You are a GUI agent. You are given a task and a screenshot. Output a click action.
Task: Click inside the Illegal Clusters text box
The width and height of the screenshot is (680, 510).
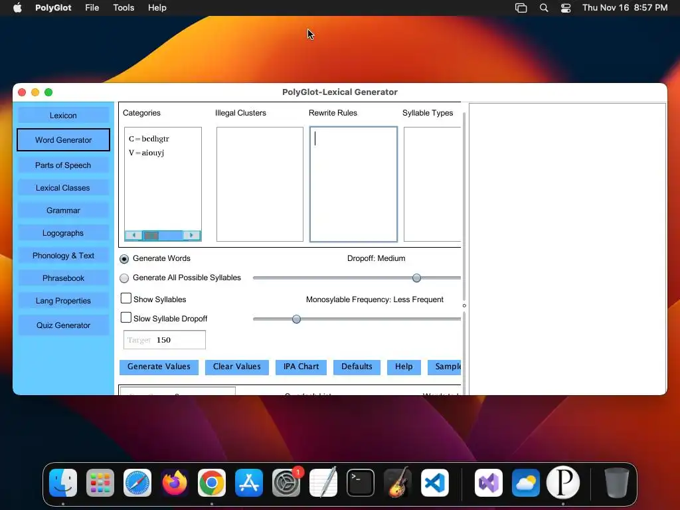point(260,184)
